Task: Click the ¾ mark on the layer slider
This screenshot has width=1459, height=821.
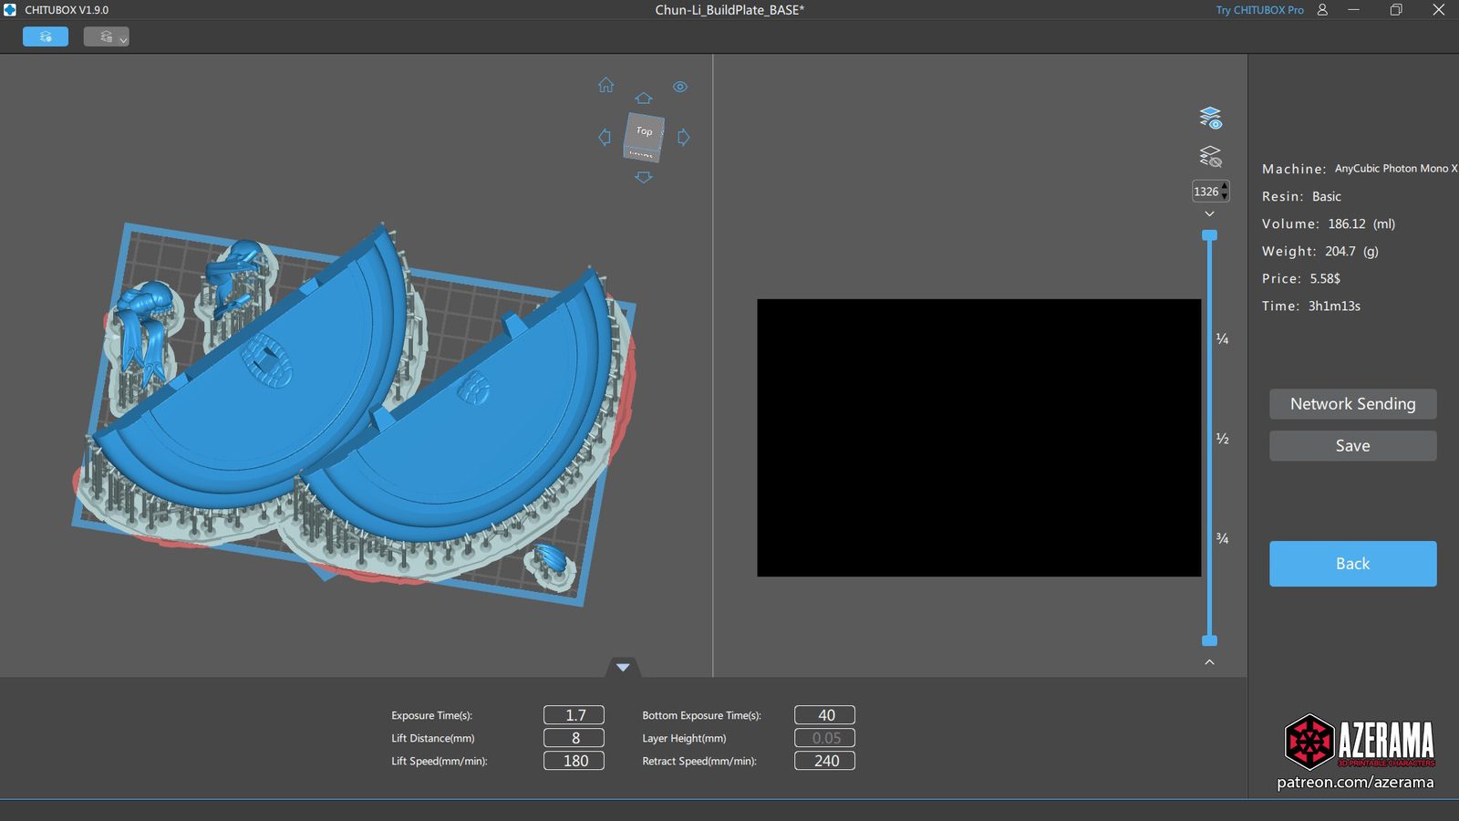Action: click(1223, 538)
